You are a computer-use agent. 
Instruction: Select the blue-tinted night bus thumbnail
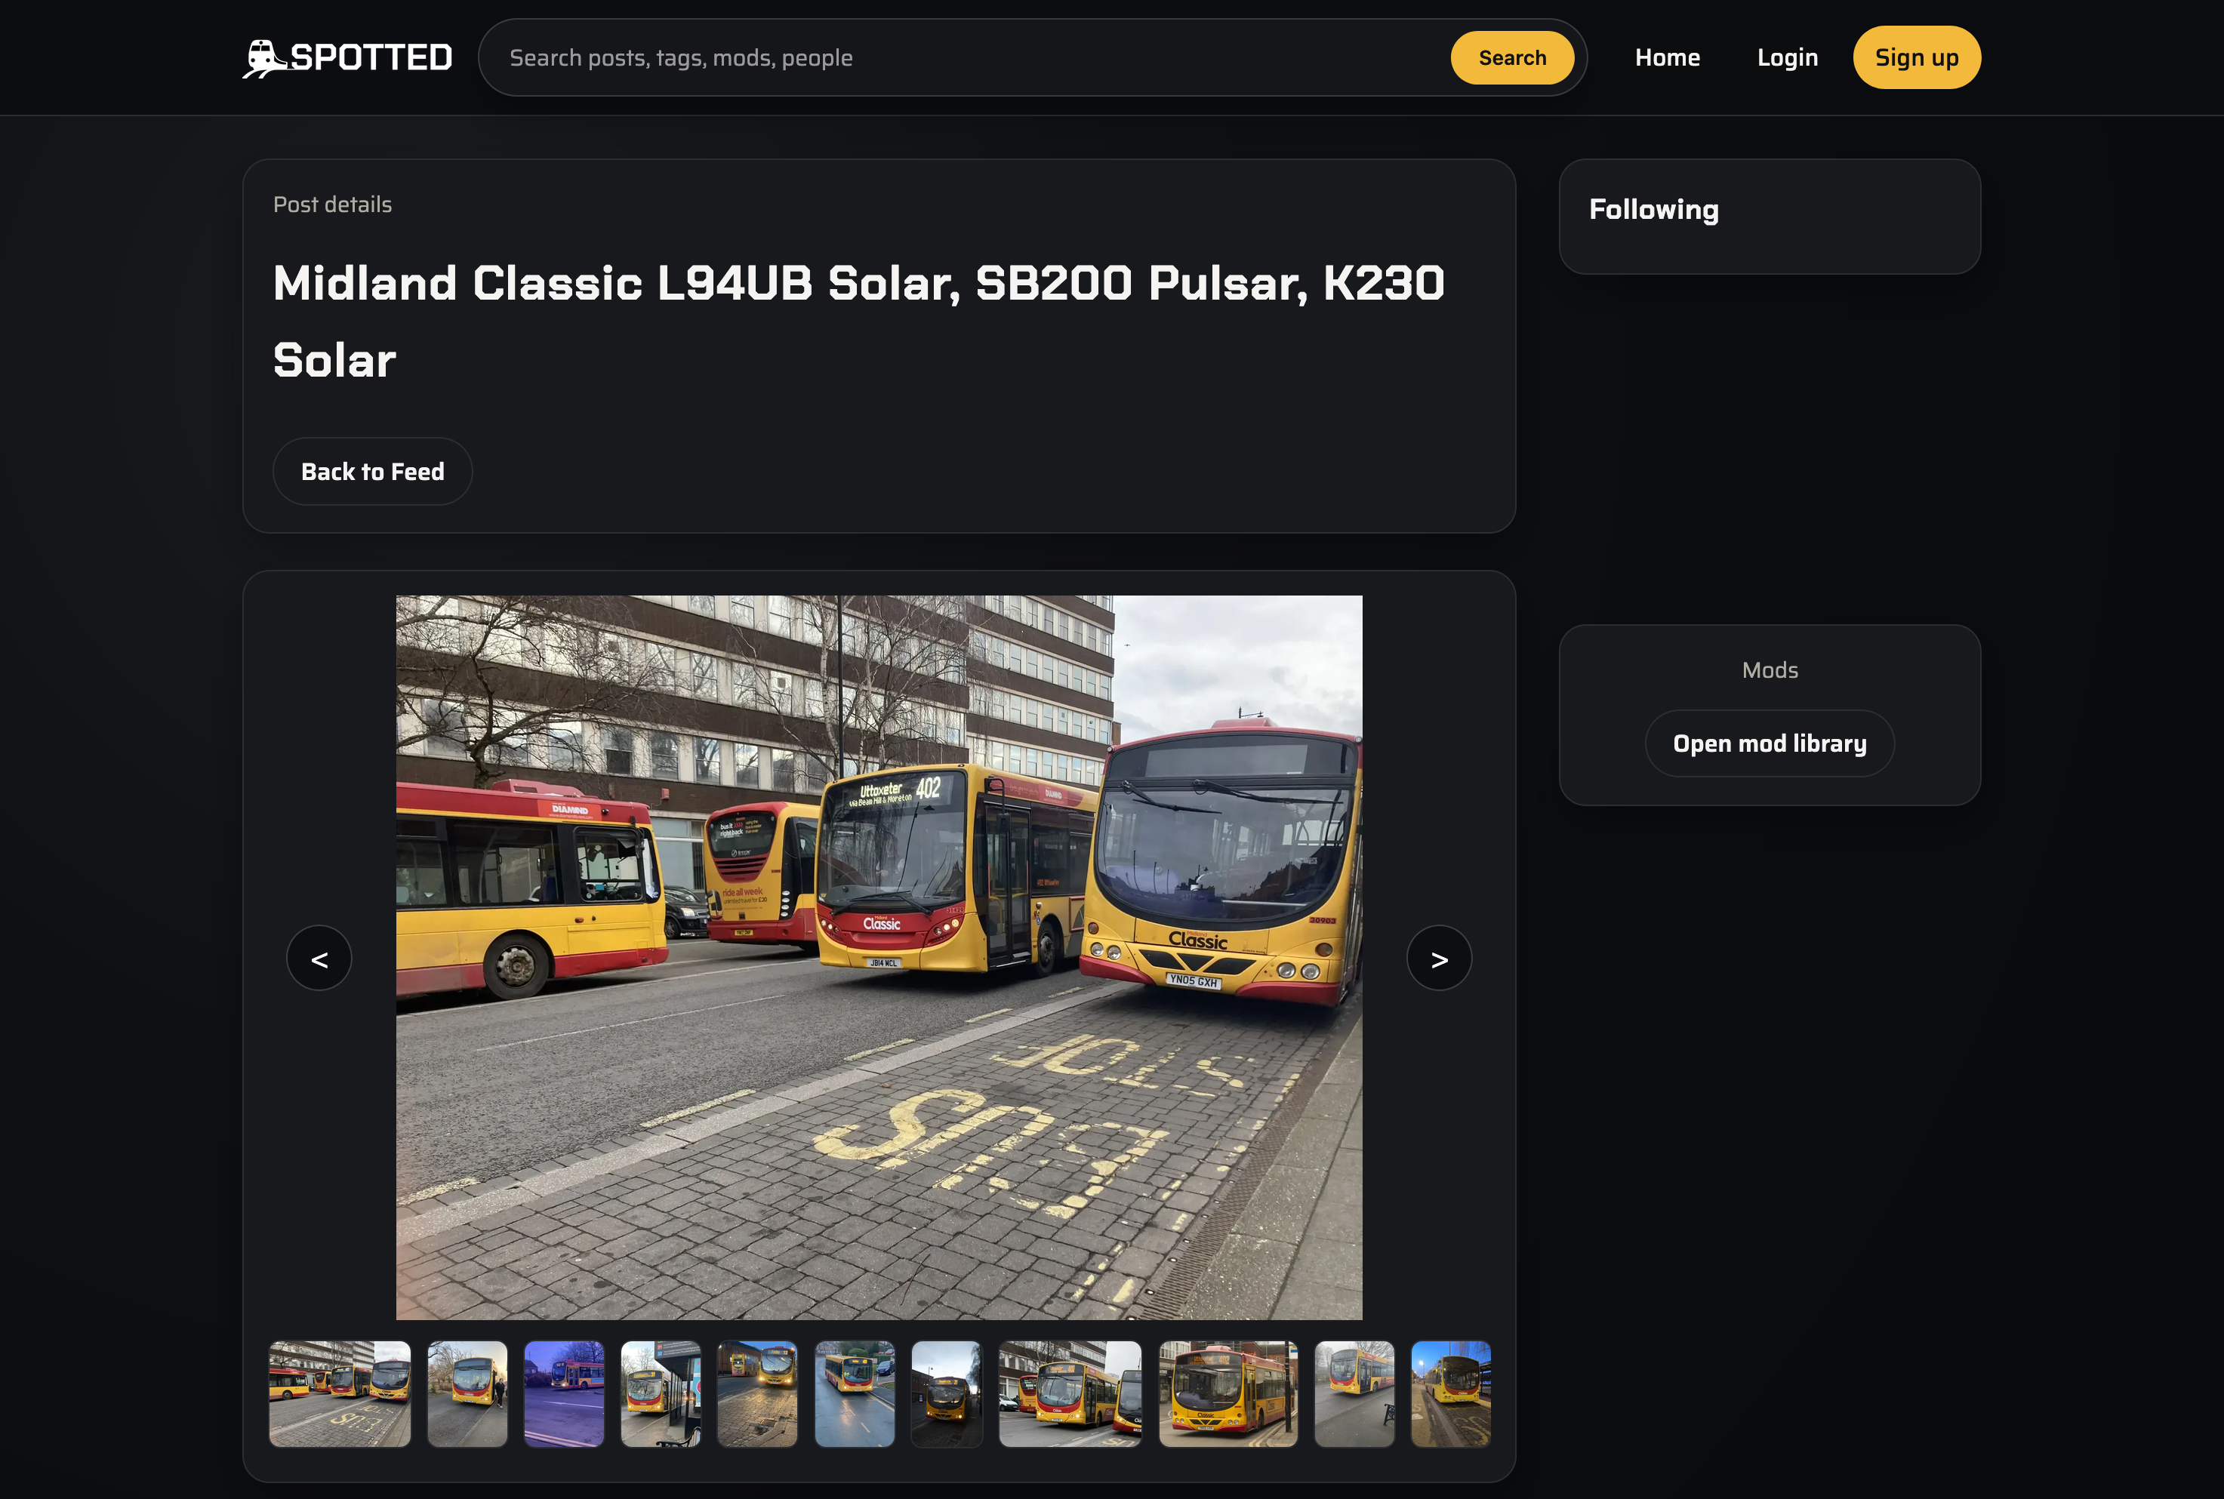click(x=564, y=1393)
